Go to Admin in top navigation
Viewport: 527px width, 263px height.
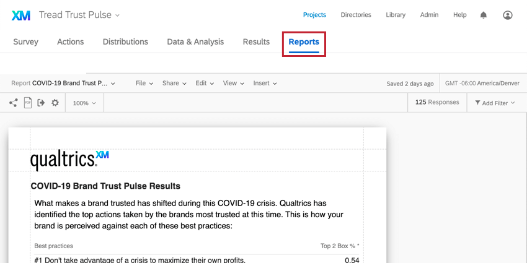[x=429, y=15]
